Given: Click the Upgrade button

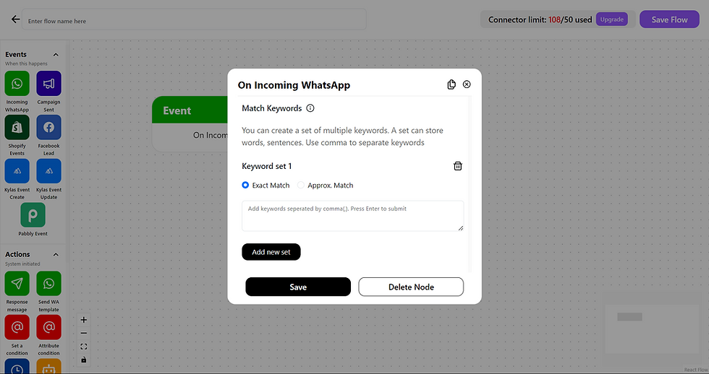Looking at the screenshot, I should click(x=612, y=19).
